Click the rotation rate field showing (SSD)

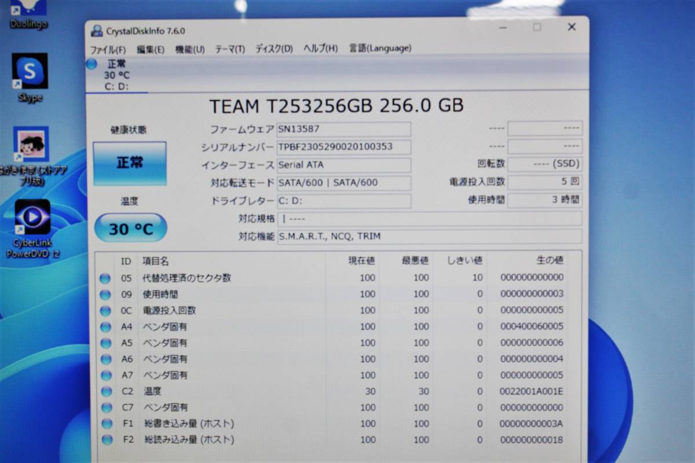[x=545, y=164]
